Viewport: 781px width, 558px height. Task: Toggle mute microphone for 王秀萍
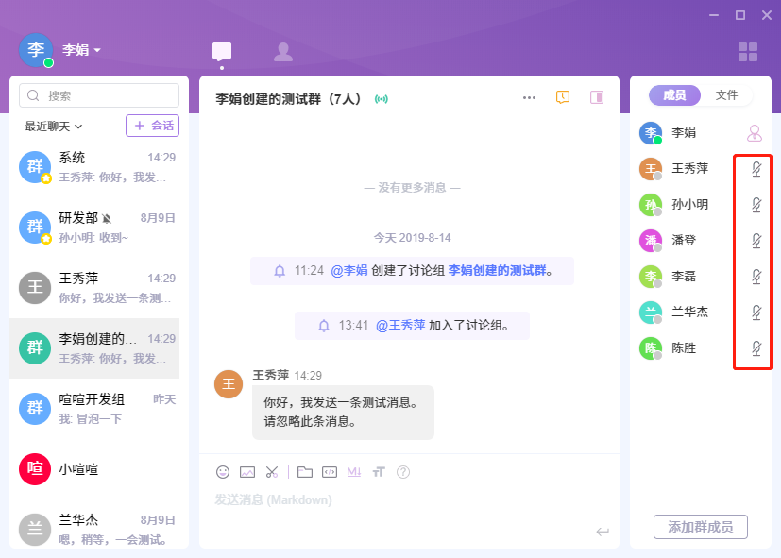756,169
